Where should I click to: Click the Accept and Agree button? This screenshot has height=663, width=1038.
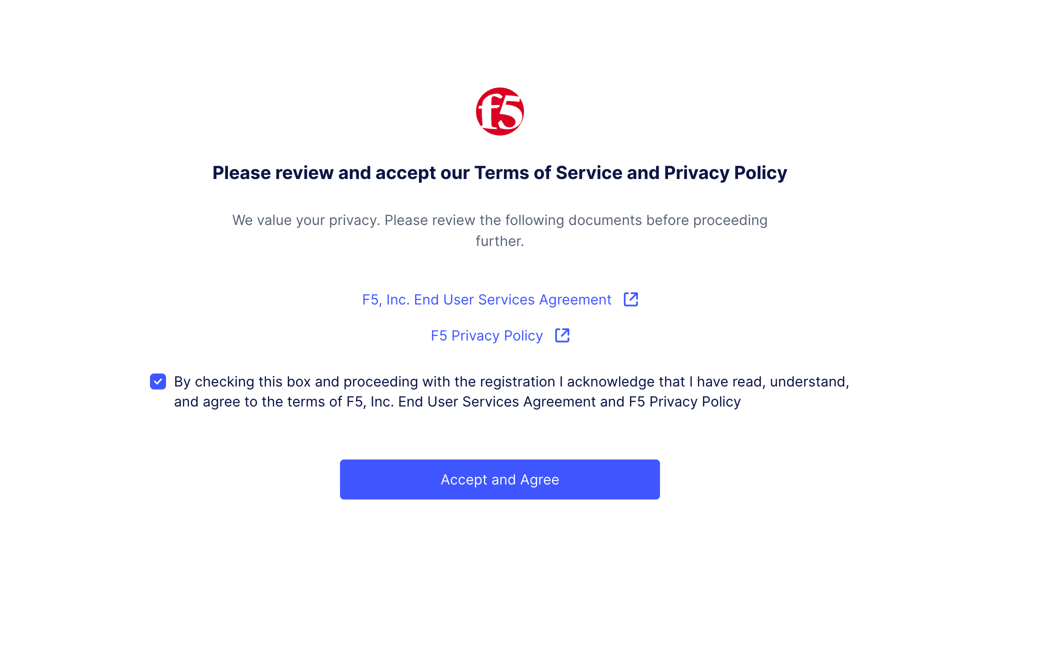coord(499,479)
